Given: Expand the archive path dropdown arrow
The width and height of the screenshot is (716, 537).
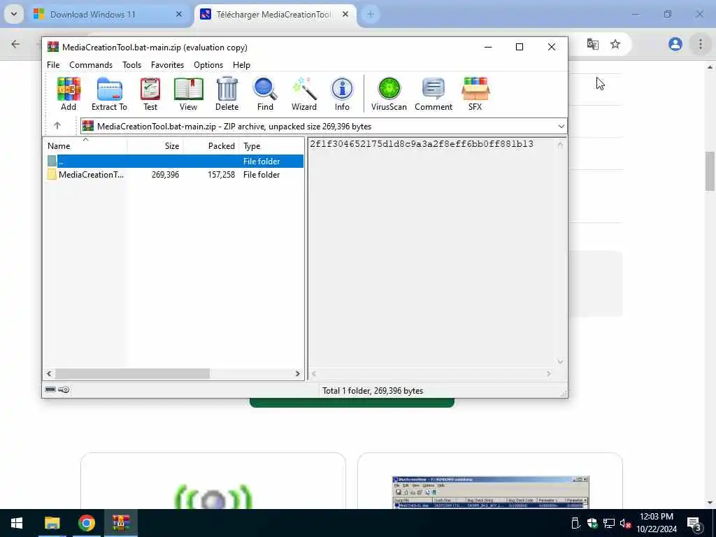Looking at the screenshot, I should click(561, 126).
